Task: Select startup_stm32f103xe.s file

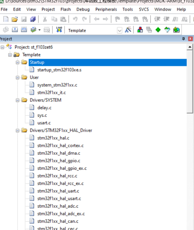Action: click(x=59, y=70)
